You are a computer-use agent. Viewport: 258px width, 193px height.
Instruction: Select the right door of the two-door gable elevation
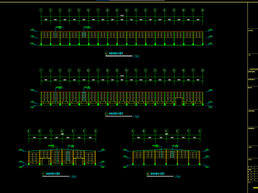coord(79,161)
